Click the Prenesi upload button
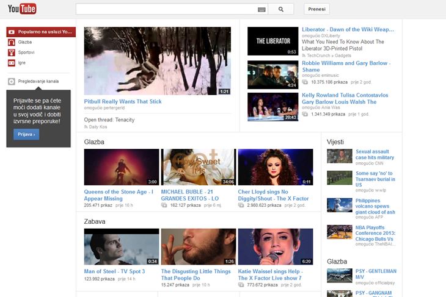This screenshot has height=297, width=446. (x=316, y=9)
